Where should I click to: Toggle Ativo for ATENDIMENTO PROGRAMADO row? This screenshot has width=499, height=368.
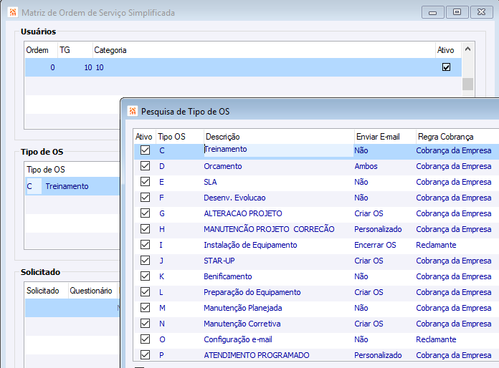click(145, 355)
